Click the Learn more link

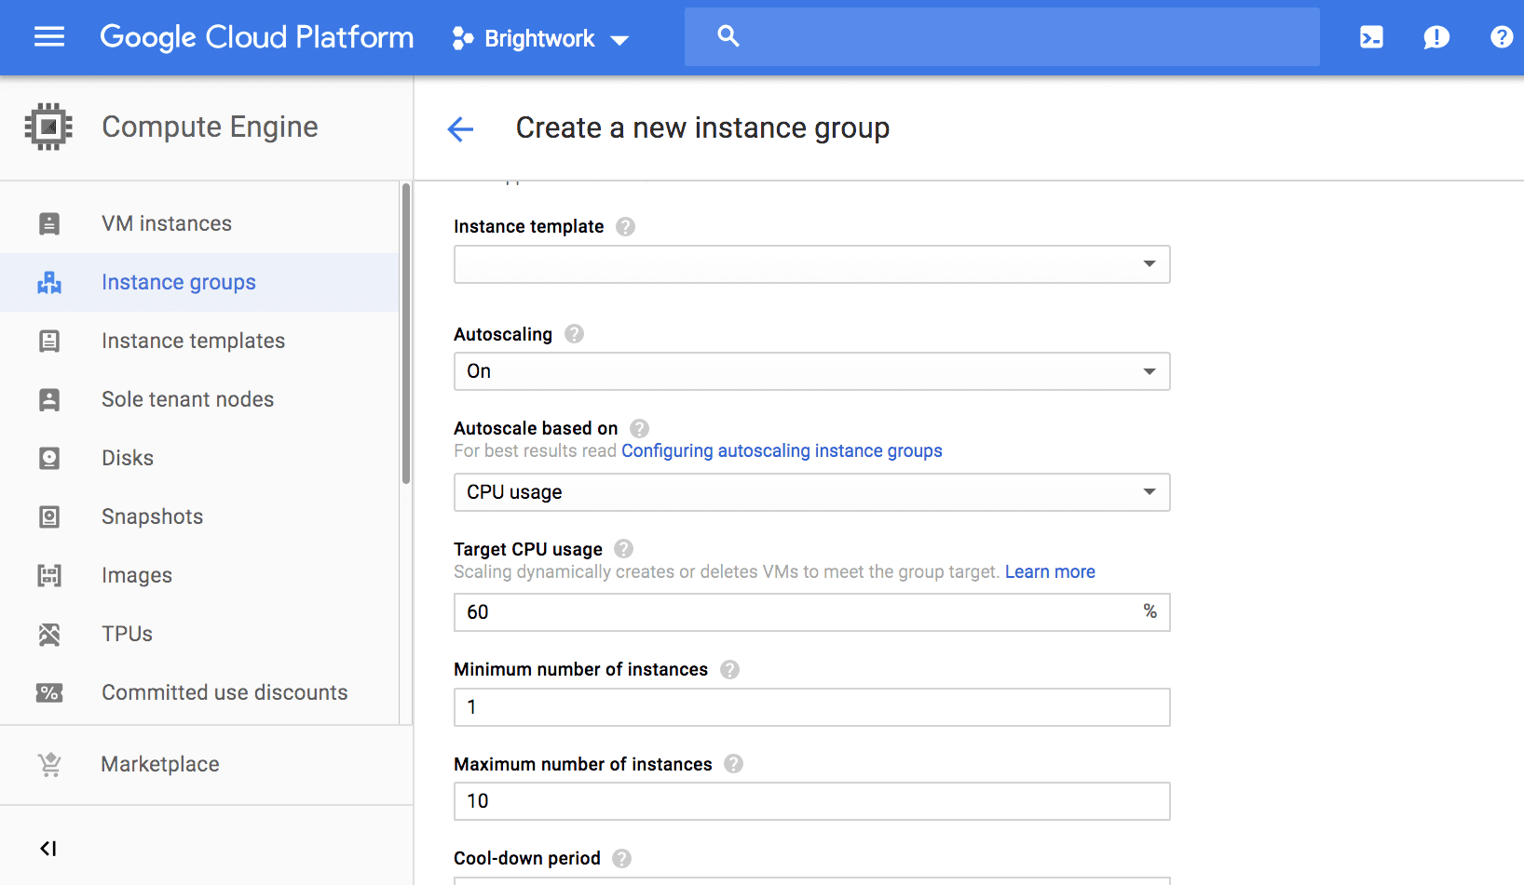point(1050,571)
